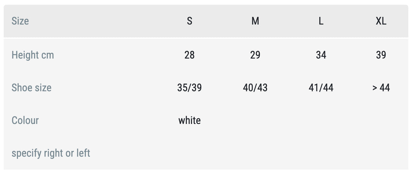The image size is (412, 173).
Task: Click shoe size 41/44 cell
Action: pos(321,88)
